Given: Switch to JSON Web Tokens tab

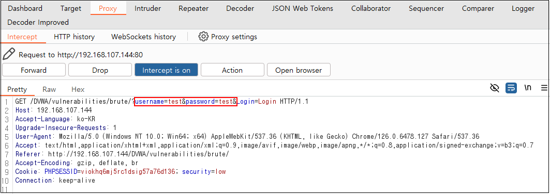Looking at the screenshot, I should (x=302, y=8).
